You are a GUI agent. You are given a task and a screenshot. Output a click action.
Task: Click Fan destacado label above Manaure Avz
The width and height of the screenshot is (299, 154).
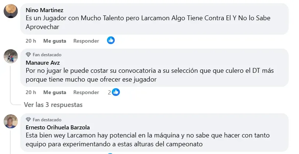tap(47, 54)
